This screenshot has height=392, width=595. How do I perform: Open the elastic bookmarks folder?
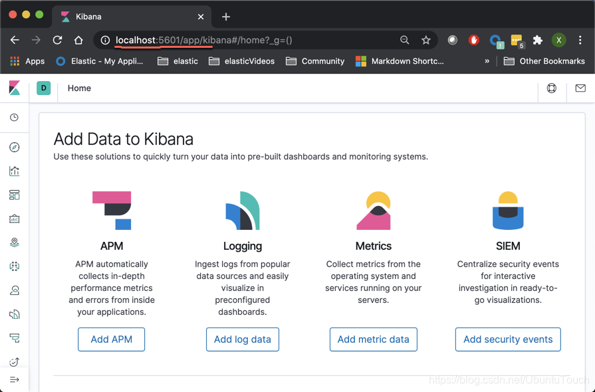click(178, 61)
